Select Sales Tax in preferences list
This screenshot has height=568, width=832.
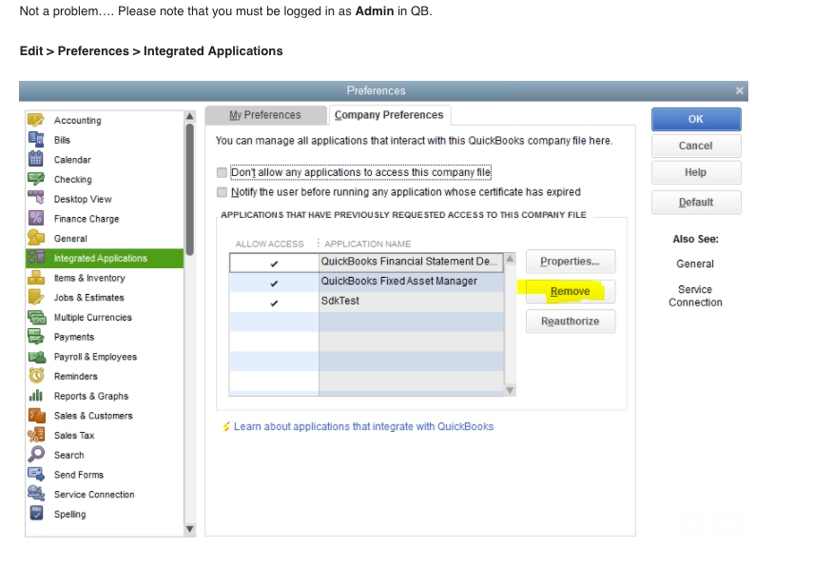(x=105, y=435)
